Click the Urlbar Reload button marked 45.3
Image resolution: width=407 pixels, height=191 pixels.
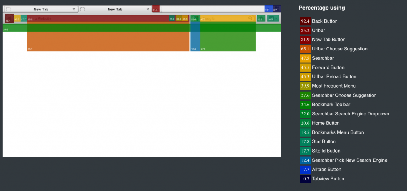(x=185, y=19)
